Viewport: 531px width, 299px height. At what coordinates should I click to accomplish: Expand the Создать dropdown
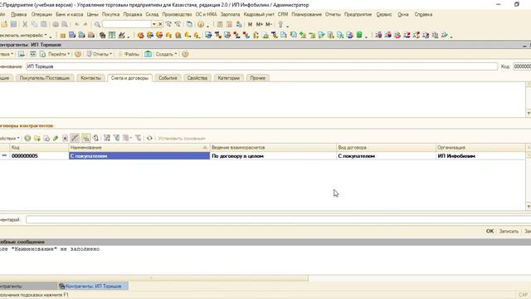point(166,54)
